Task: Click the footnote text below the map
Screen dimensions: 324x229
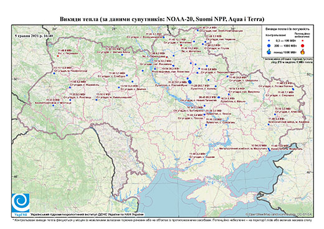Action: tap(162, 220)
